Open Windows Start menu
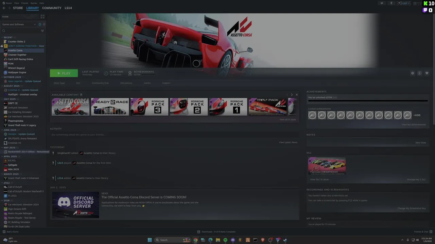 (150, 240)
